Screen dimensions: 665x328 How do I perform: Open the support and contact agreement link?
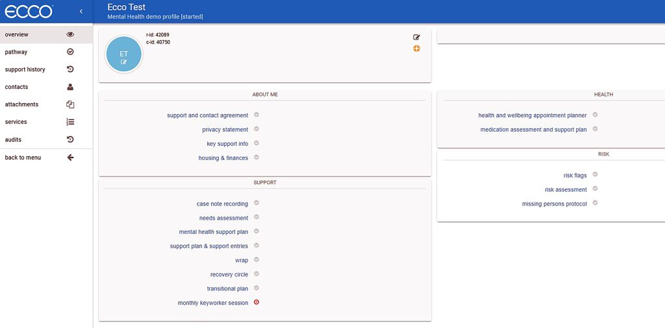(x=207, y=115)
